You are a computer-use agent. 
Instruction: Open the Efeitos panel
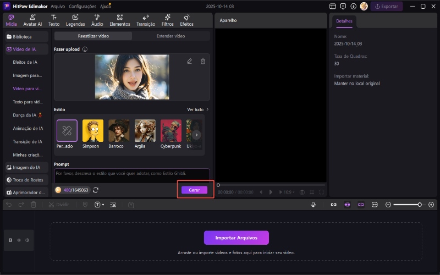click(186, 20)
